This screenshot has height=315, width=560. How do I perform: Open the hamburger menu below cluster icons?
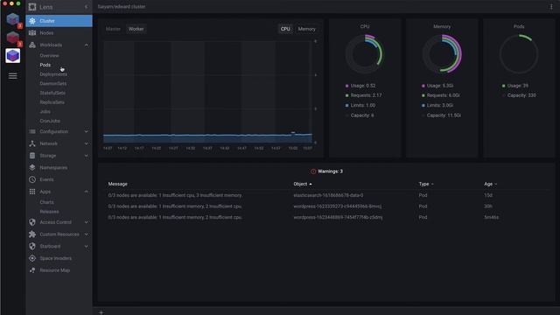pyautogui.click(x=12, y=76)
